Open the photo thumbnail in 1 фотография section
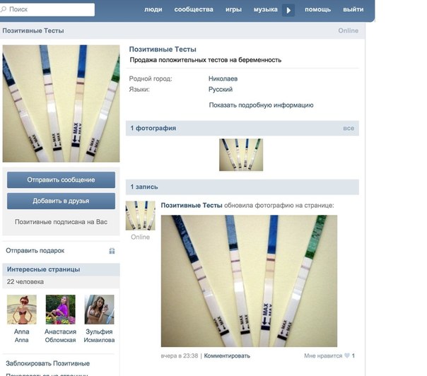Screen dimensions: 427x376 pyautogui.click(x=241, y=155)
